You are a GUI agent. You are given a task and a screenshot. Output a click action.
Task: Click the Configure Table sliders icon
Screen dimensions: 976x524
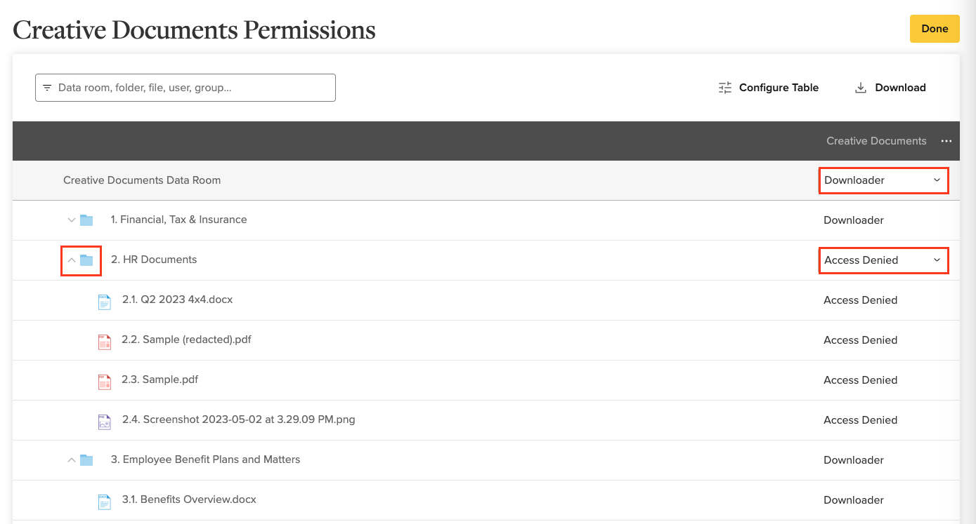[724, 87]
